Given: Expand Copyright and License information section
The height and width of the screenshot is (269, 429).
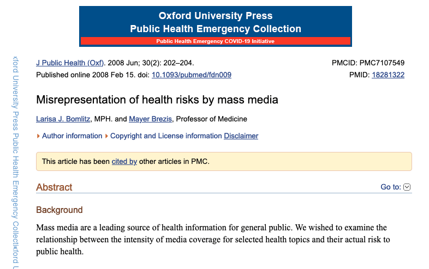Looking at the screenshot, I should [x=166, y=136].
